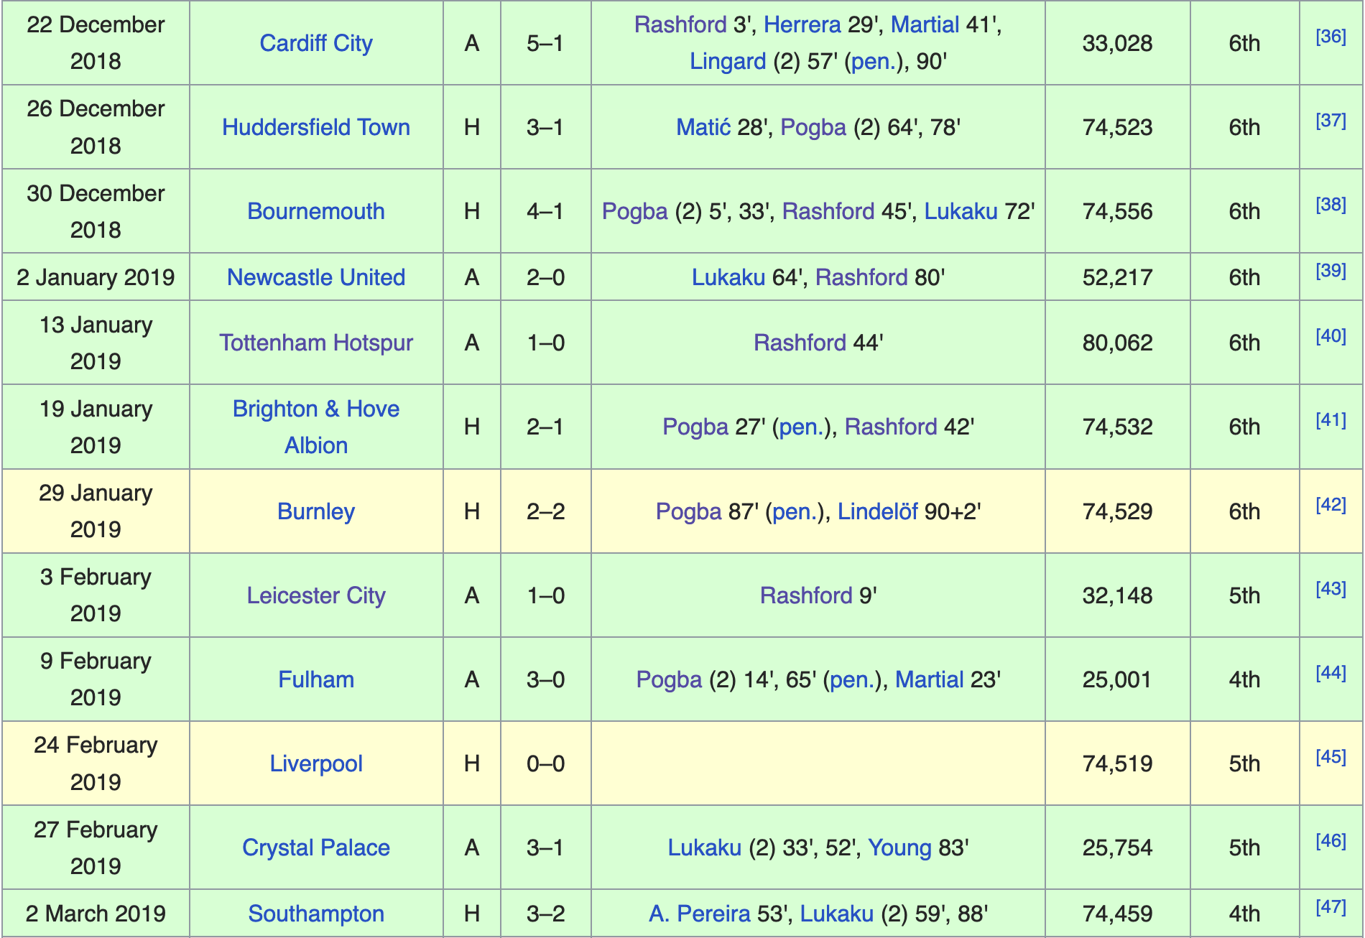This screenshot has height=938, width=1365.
Task: Open Bournemouth opponent link
Action: click(x=316, y=211)
